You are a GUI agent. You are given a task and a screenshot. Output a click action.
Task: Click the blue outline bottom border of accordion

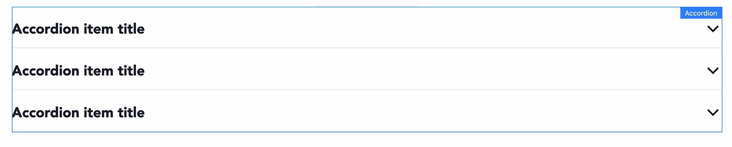tap(367, 132)
